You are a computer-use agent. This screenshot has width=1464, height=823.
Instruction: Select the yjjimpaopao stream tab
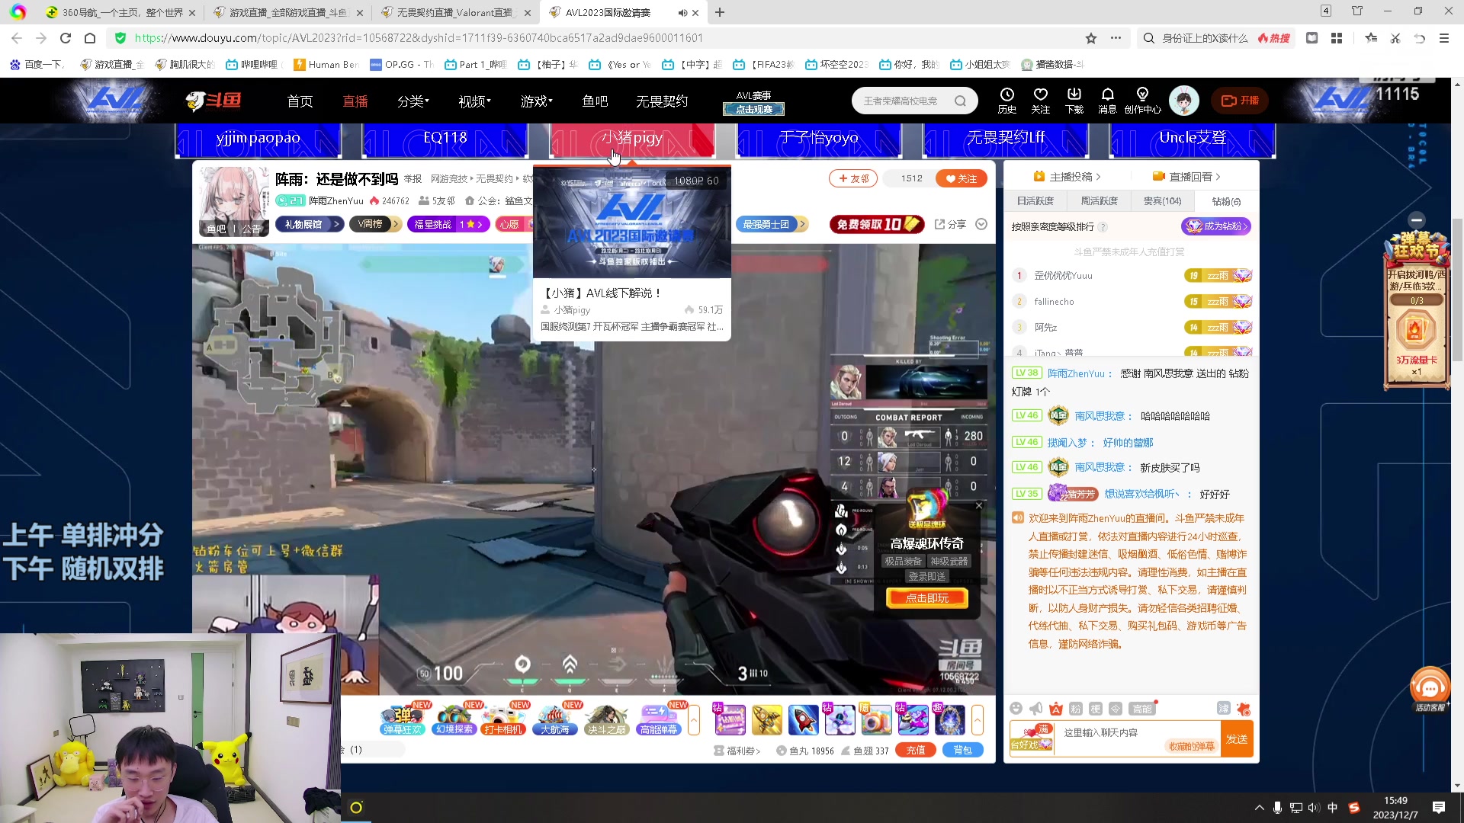[258, 139]
